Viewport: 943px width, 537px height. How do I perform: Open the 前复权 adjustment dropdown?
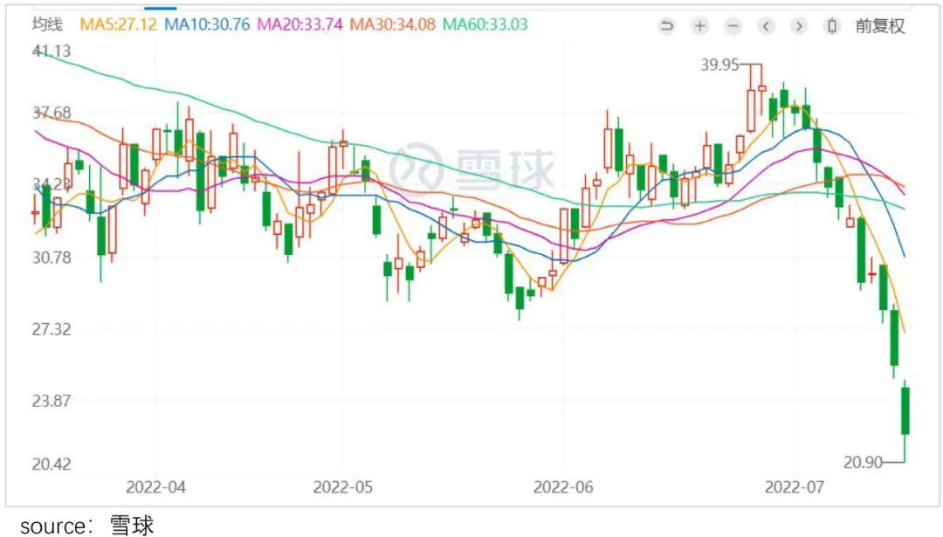tap(879, 26)
